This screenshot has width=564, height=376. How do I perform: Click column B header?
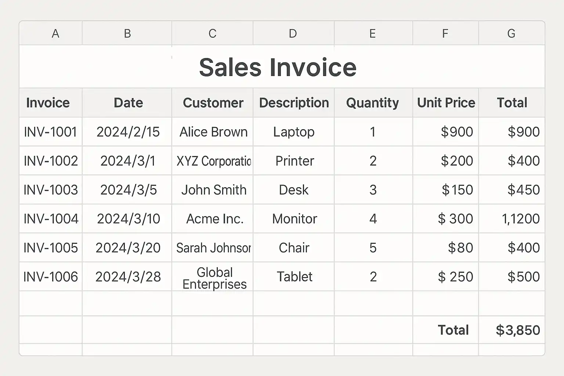[127, 33]
